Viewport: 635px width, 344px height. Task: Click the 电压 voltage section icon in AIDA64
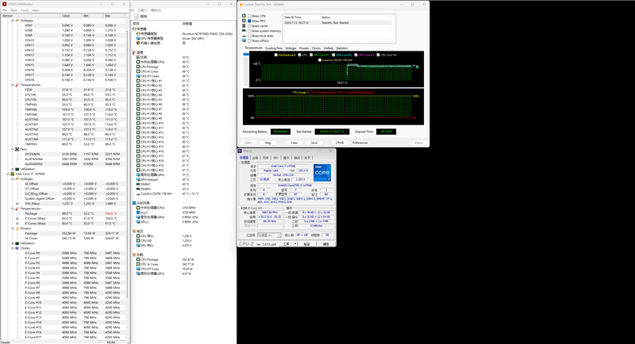(x=134, y=231)
